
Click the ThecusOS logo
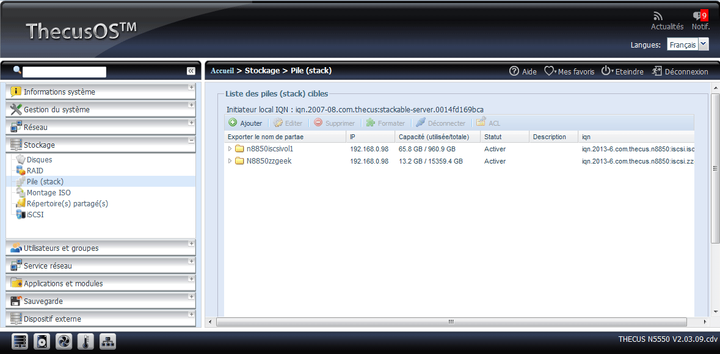(x=81, y=31)
